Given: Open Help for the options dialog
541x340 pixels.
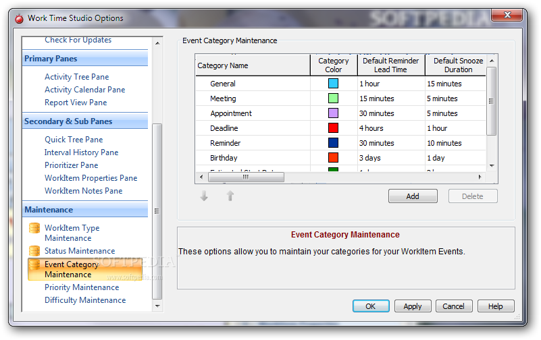Looking at the screenshot, I should [496, 306].
